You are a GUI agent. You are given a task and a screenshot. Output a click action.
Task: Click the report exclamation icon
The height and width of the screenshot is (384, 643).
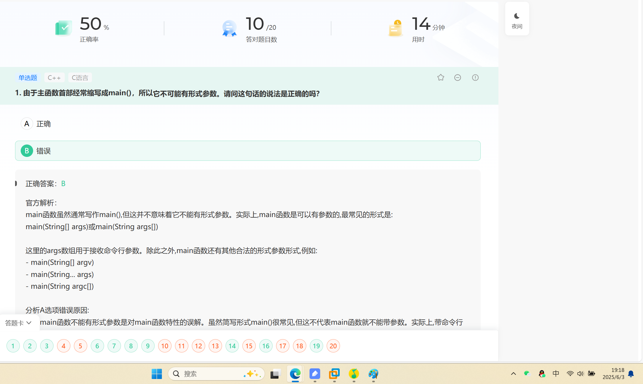click(475, 78)
